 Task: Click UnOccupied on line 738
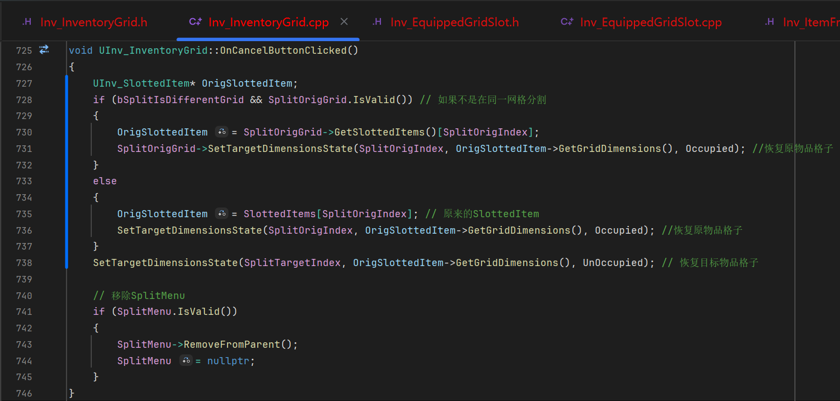(x=613, y=263)
